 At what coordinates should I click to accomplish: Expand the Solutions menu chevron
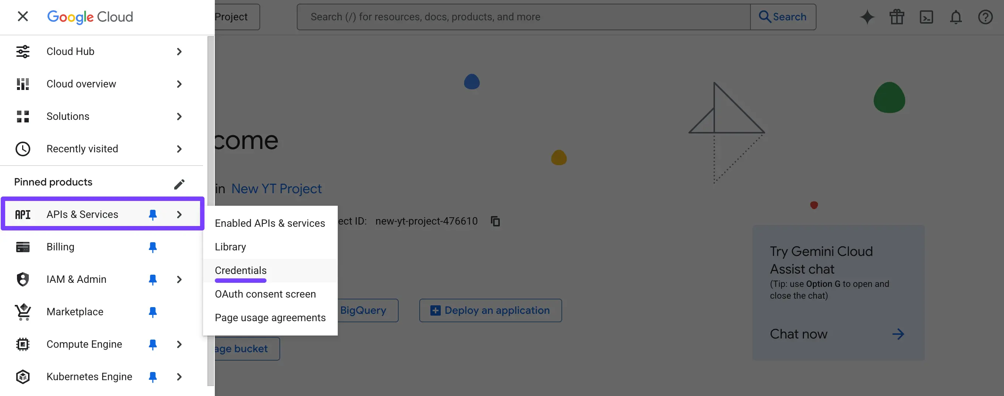coord(179,117)
